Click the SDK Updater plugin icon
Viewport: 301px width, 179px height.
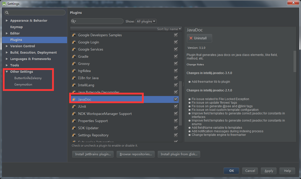point(74,128)
